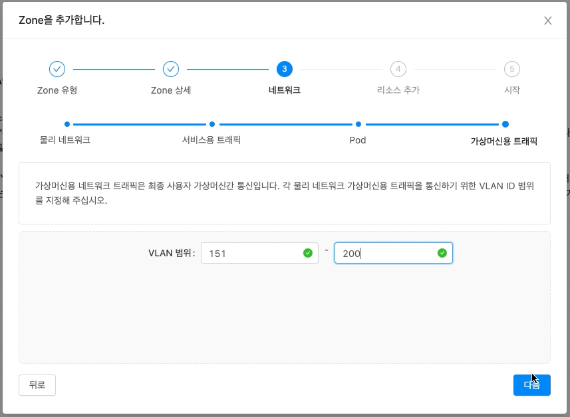This screenshot has width=570, height=417.
Task: Click the grayed step 5 시작 circle
Action: (x=511, y=68)
